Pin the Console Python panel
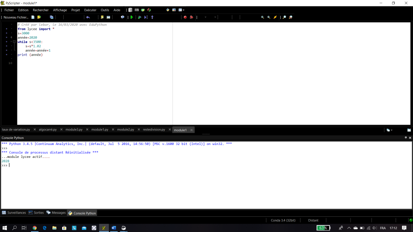This screenshot has width=413, height=232. click(x=406, y=138)
